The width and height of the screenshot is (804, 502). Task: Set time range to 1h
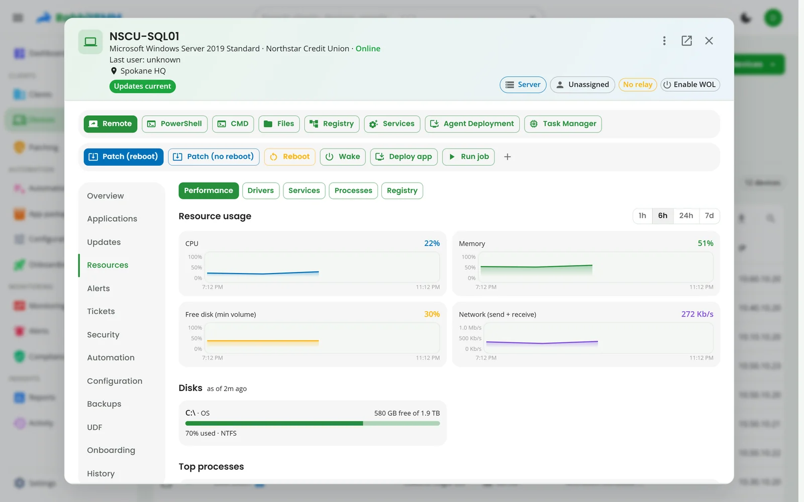click(642, 216)
